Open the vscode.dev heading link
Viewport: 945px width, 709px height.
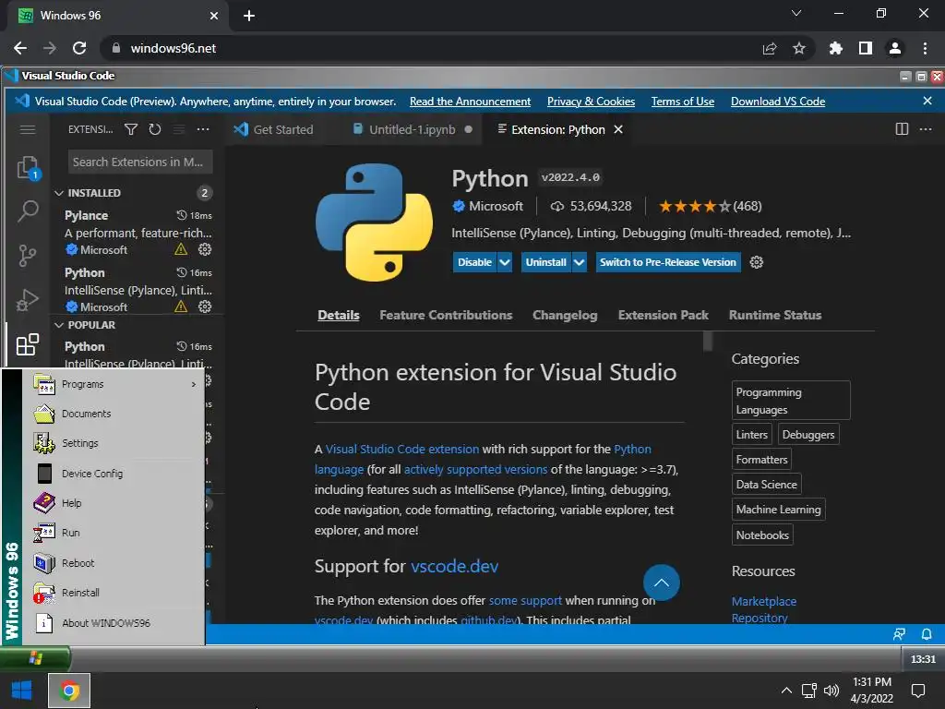coord(454,567)
